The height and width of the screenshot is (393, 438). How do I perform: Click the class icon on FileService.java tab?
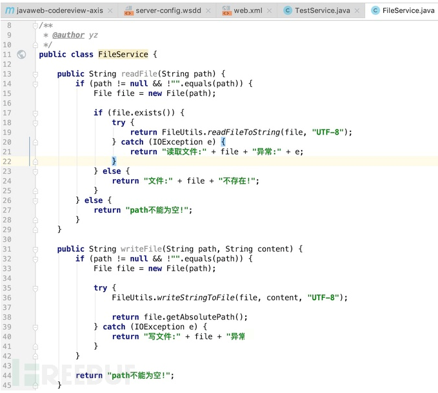coord(375,10)
